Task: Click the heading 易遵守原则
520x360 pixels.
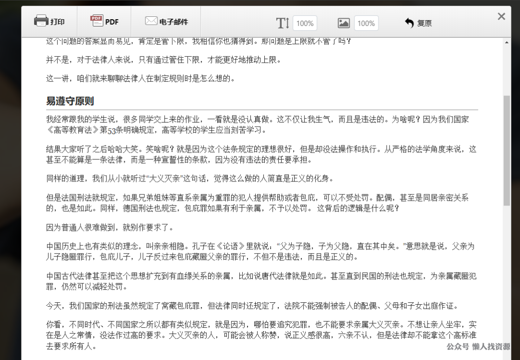Action: [70, 101]
